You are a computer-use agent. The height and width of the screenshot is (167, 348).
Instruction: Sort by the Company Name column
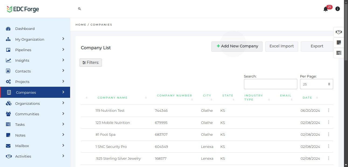112,98
